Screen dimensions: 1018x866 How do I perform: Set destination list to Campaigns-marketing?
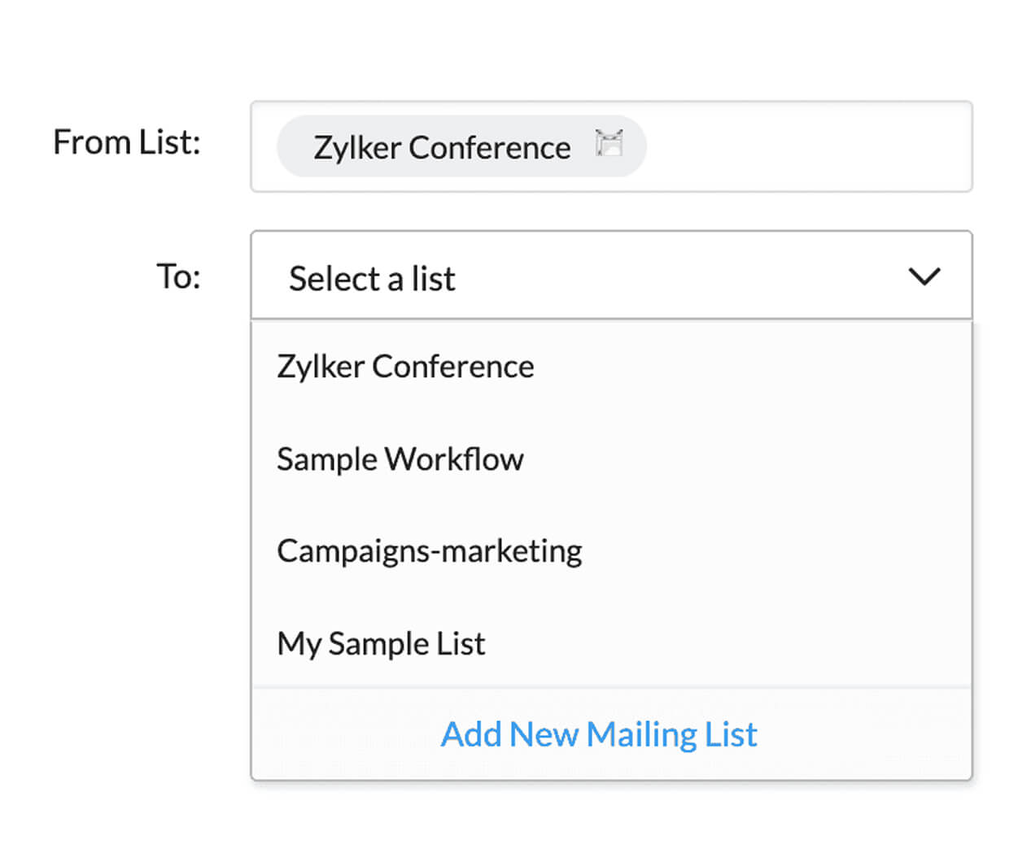point(429,551)
